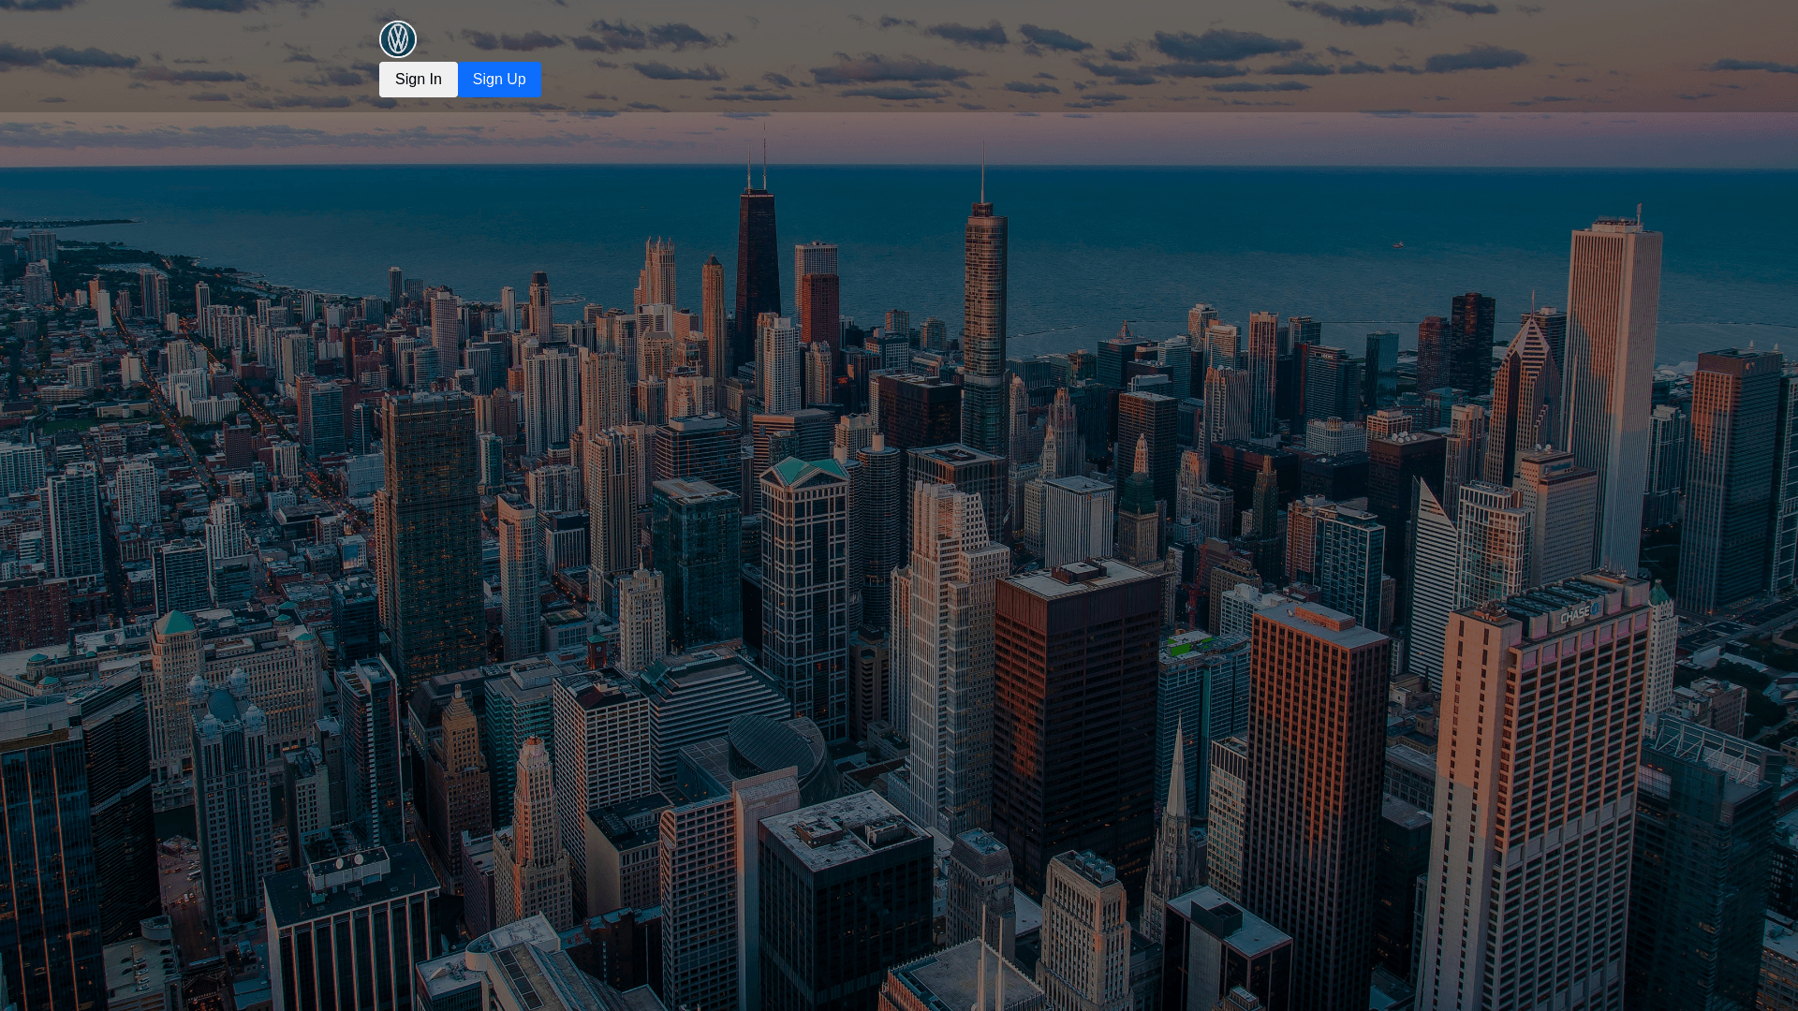The width and height of the screenshot is (1798, 1011).
Task: Activate the Sign In header button
Action: (x=418, y=80)
